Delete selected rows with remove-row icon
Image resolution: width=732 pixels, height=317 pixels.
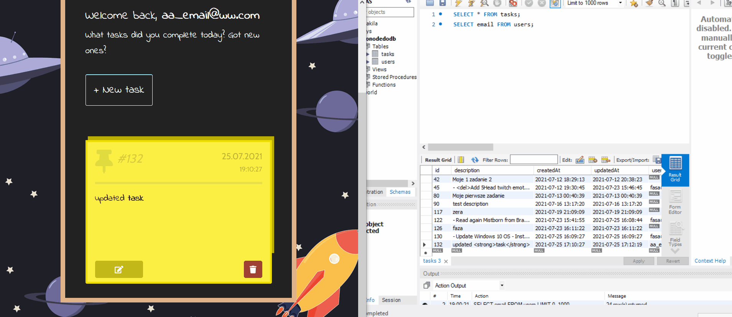tap(606, 160)
